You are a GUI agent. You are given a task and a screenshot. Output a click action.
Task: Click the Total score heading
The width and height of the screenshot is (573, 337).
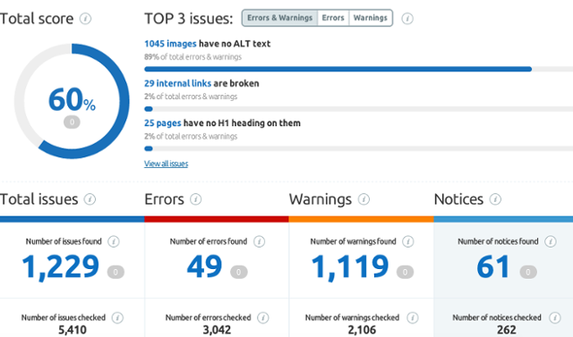point(37,19)
